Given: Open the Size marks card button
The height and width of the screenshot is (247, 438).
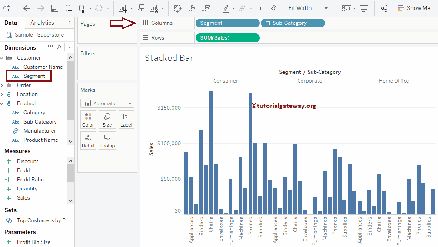Looking at the screenshot, I should pos(107,120).
